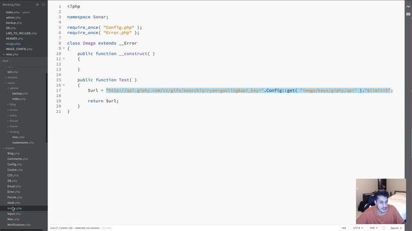Viewport: 412px width, 231px height.
Task: Open Config.php in the classes folder
Action: 15,164
